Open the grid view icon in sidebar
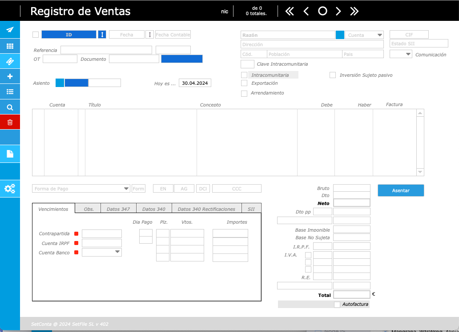The width and height of the screenshot is (459, 332). click(10, 46)
